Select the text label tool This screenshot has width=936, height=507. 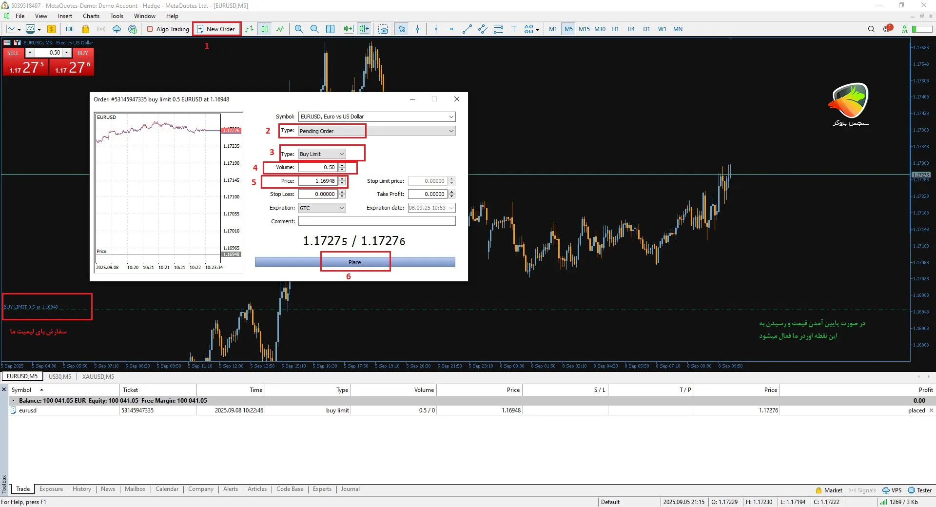514,29
